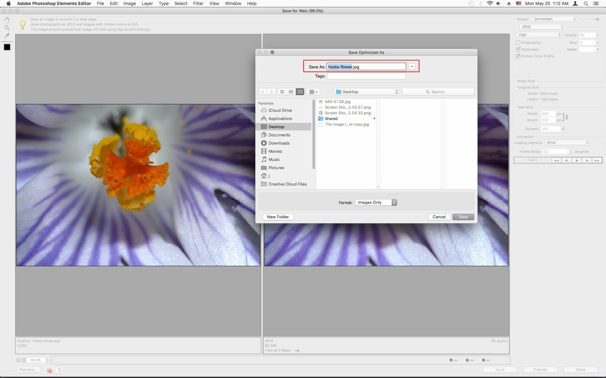This screenshot has height=378, width=606.
Task: Open the Desktop location dropdown
Action: (x=366, y=92)
